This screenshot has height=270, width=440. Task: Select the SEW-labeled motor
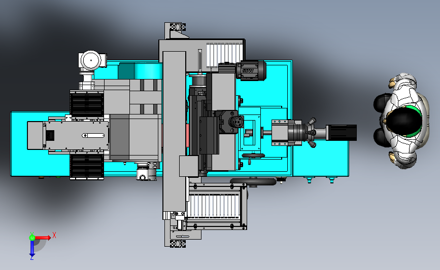(x=251, y=71)
